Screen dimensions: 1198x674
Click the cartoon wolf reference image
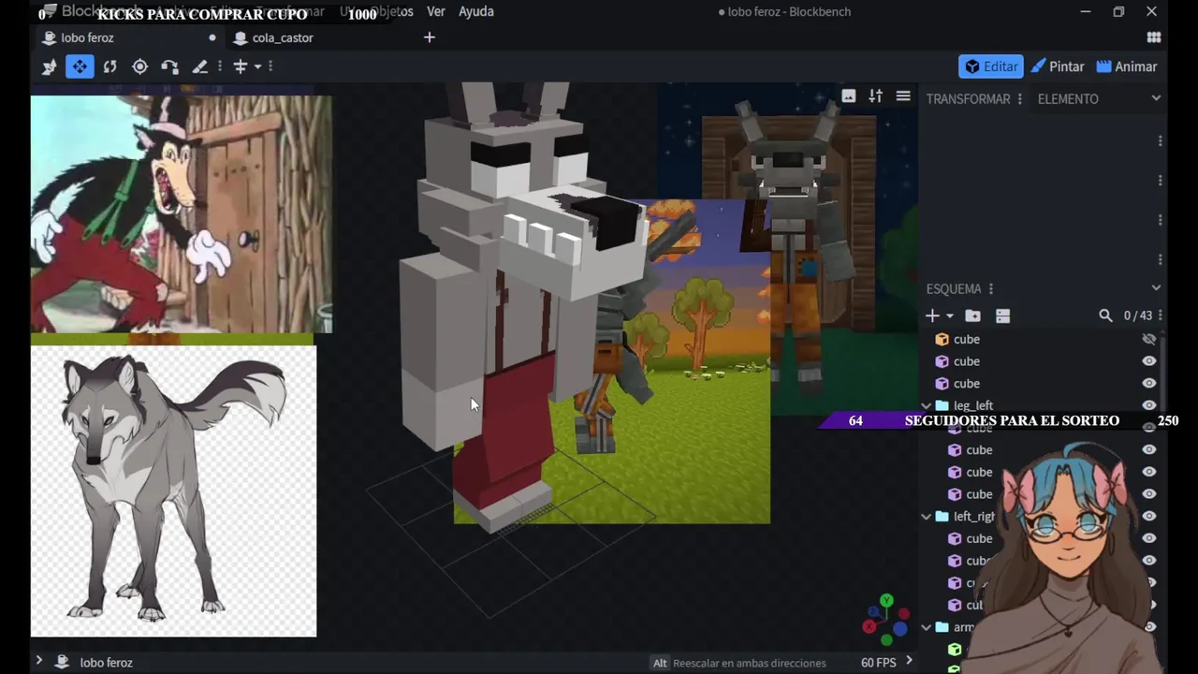[181, 213]
